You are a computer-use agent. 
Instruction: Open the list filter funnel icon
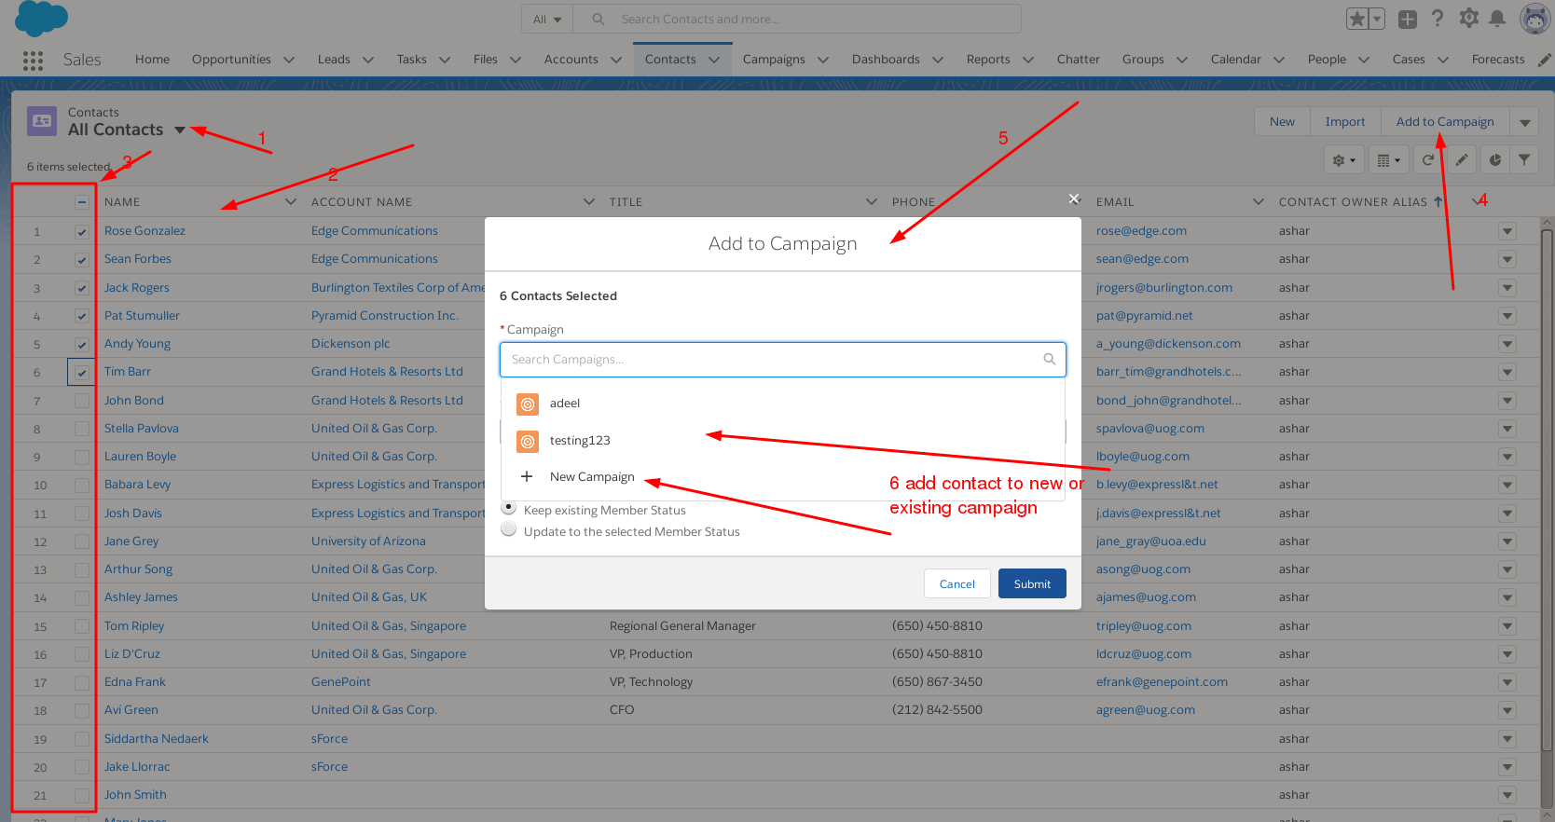(1524, 160)
